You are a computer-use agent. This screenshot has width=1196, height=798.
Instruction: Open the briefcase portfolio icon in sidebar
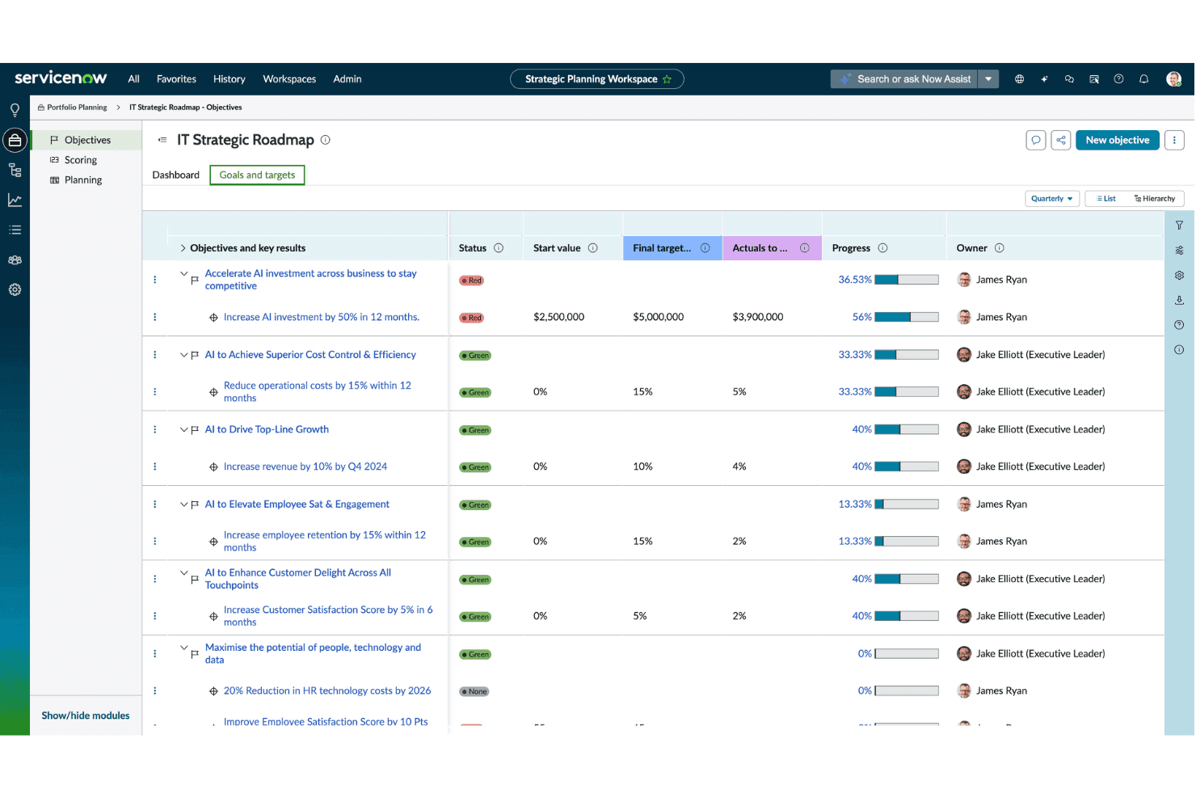coord(15,140)
